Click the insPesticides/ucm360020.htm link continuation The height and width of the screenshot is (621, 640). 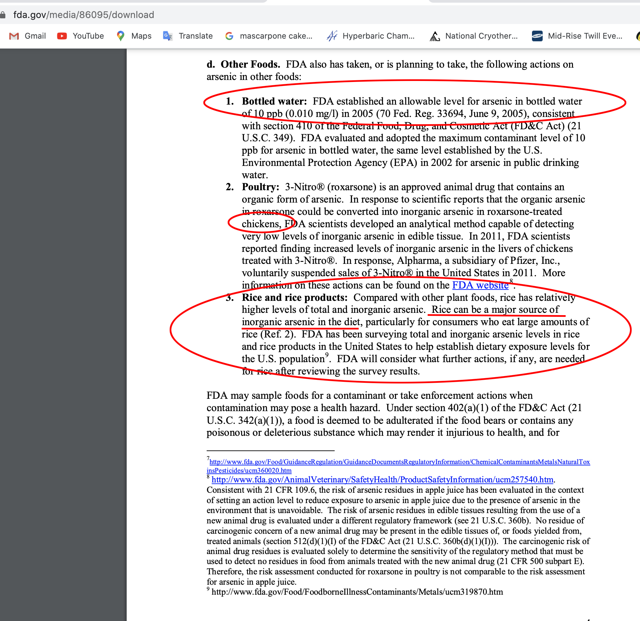tap(249, 470)
